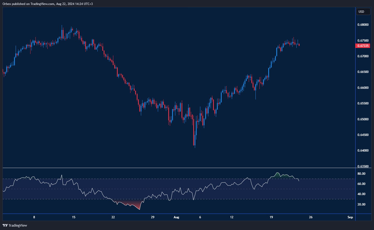
Task: Select the Sep label on the time axis
Action: tap(350, 217)
